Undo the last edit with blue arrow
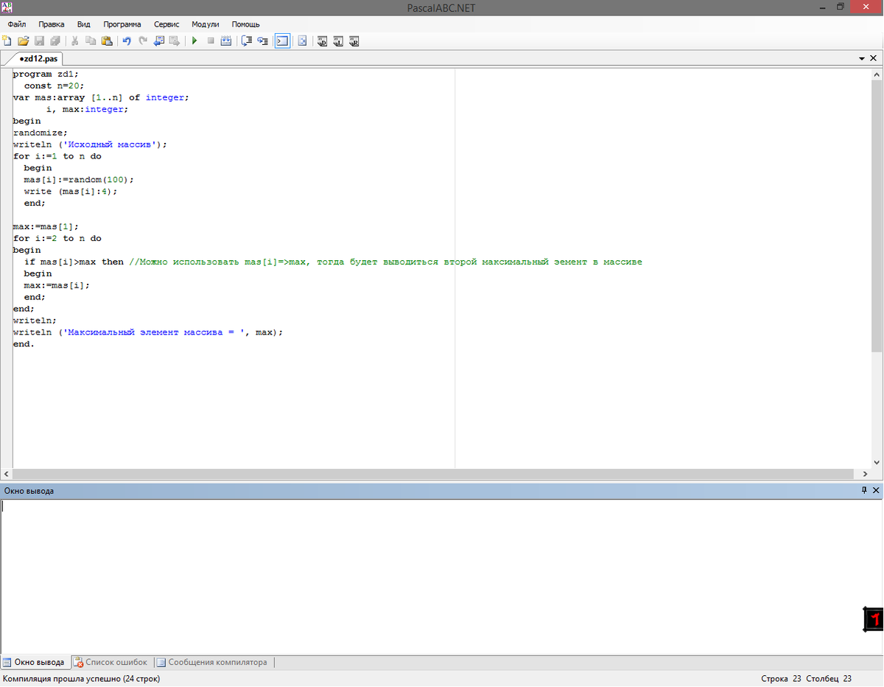884x687 pixels. [127, 41]
